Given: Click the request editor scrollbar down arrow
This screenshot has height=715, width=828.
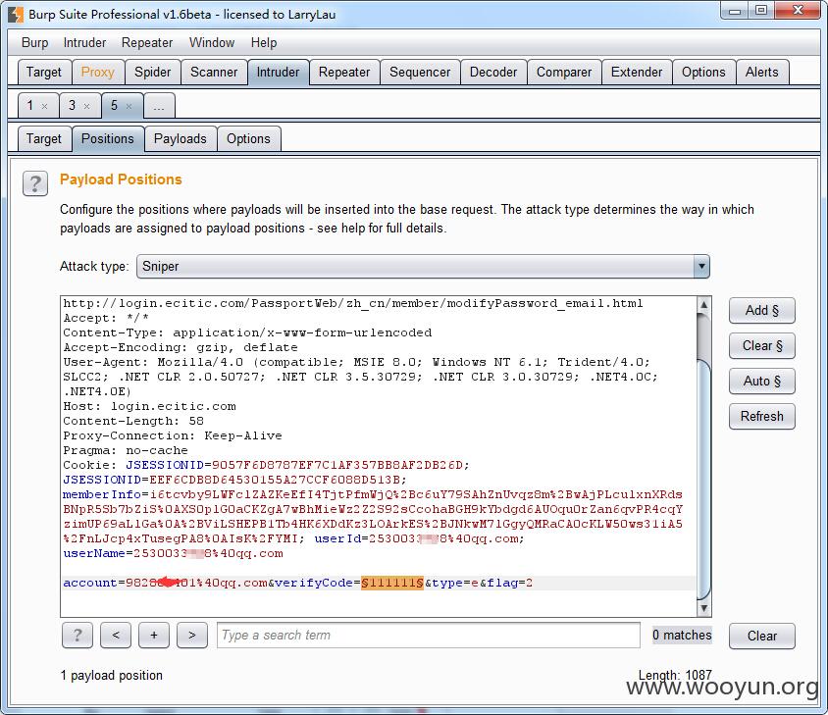Looking at the screenshot, I should point(703,608).
